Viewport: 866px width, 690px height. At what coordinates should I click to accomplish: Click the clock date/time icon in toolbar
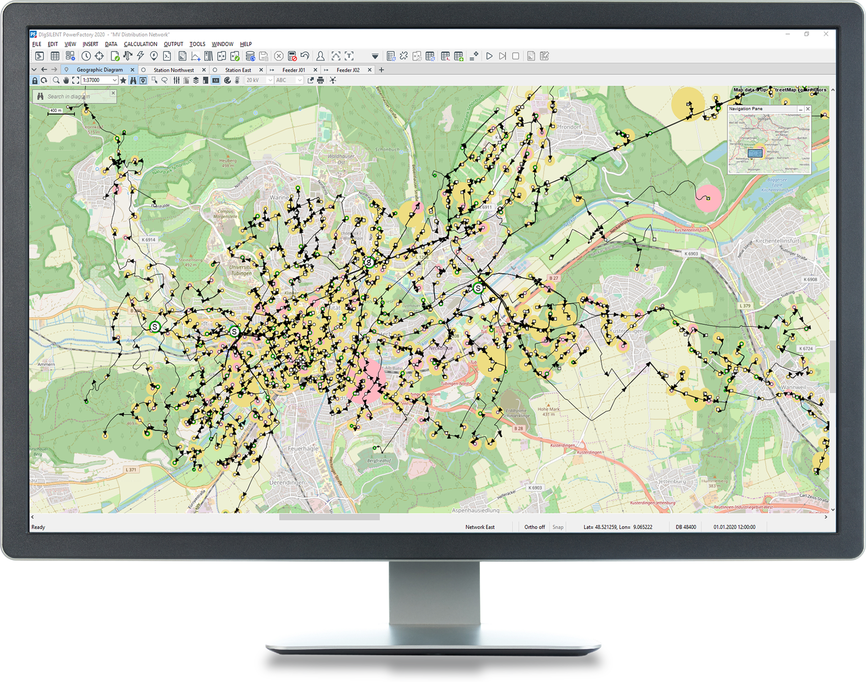coord(86,56)
